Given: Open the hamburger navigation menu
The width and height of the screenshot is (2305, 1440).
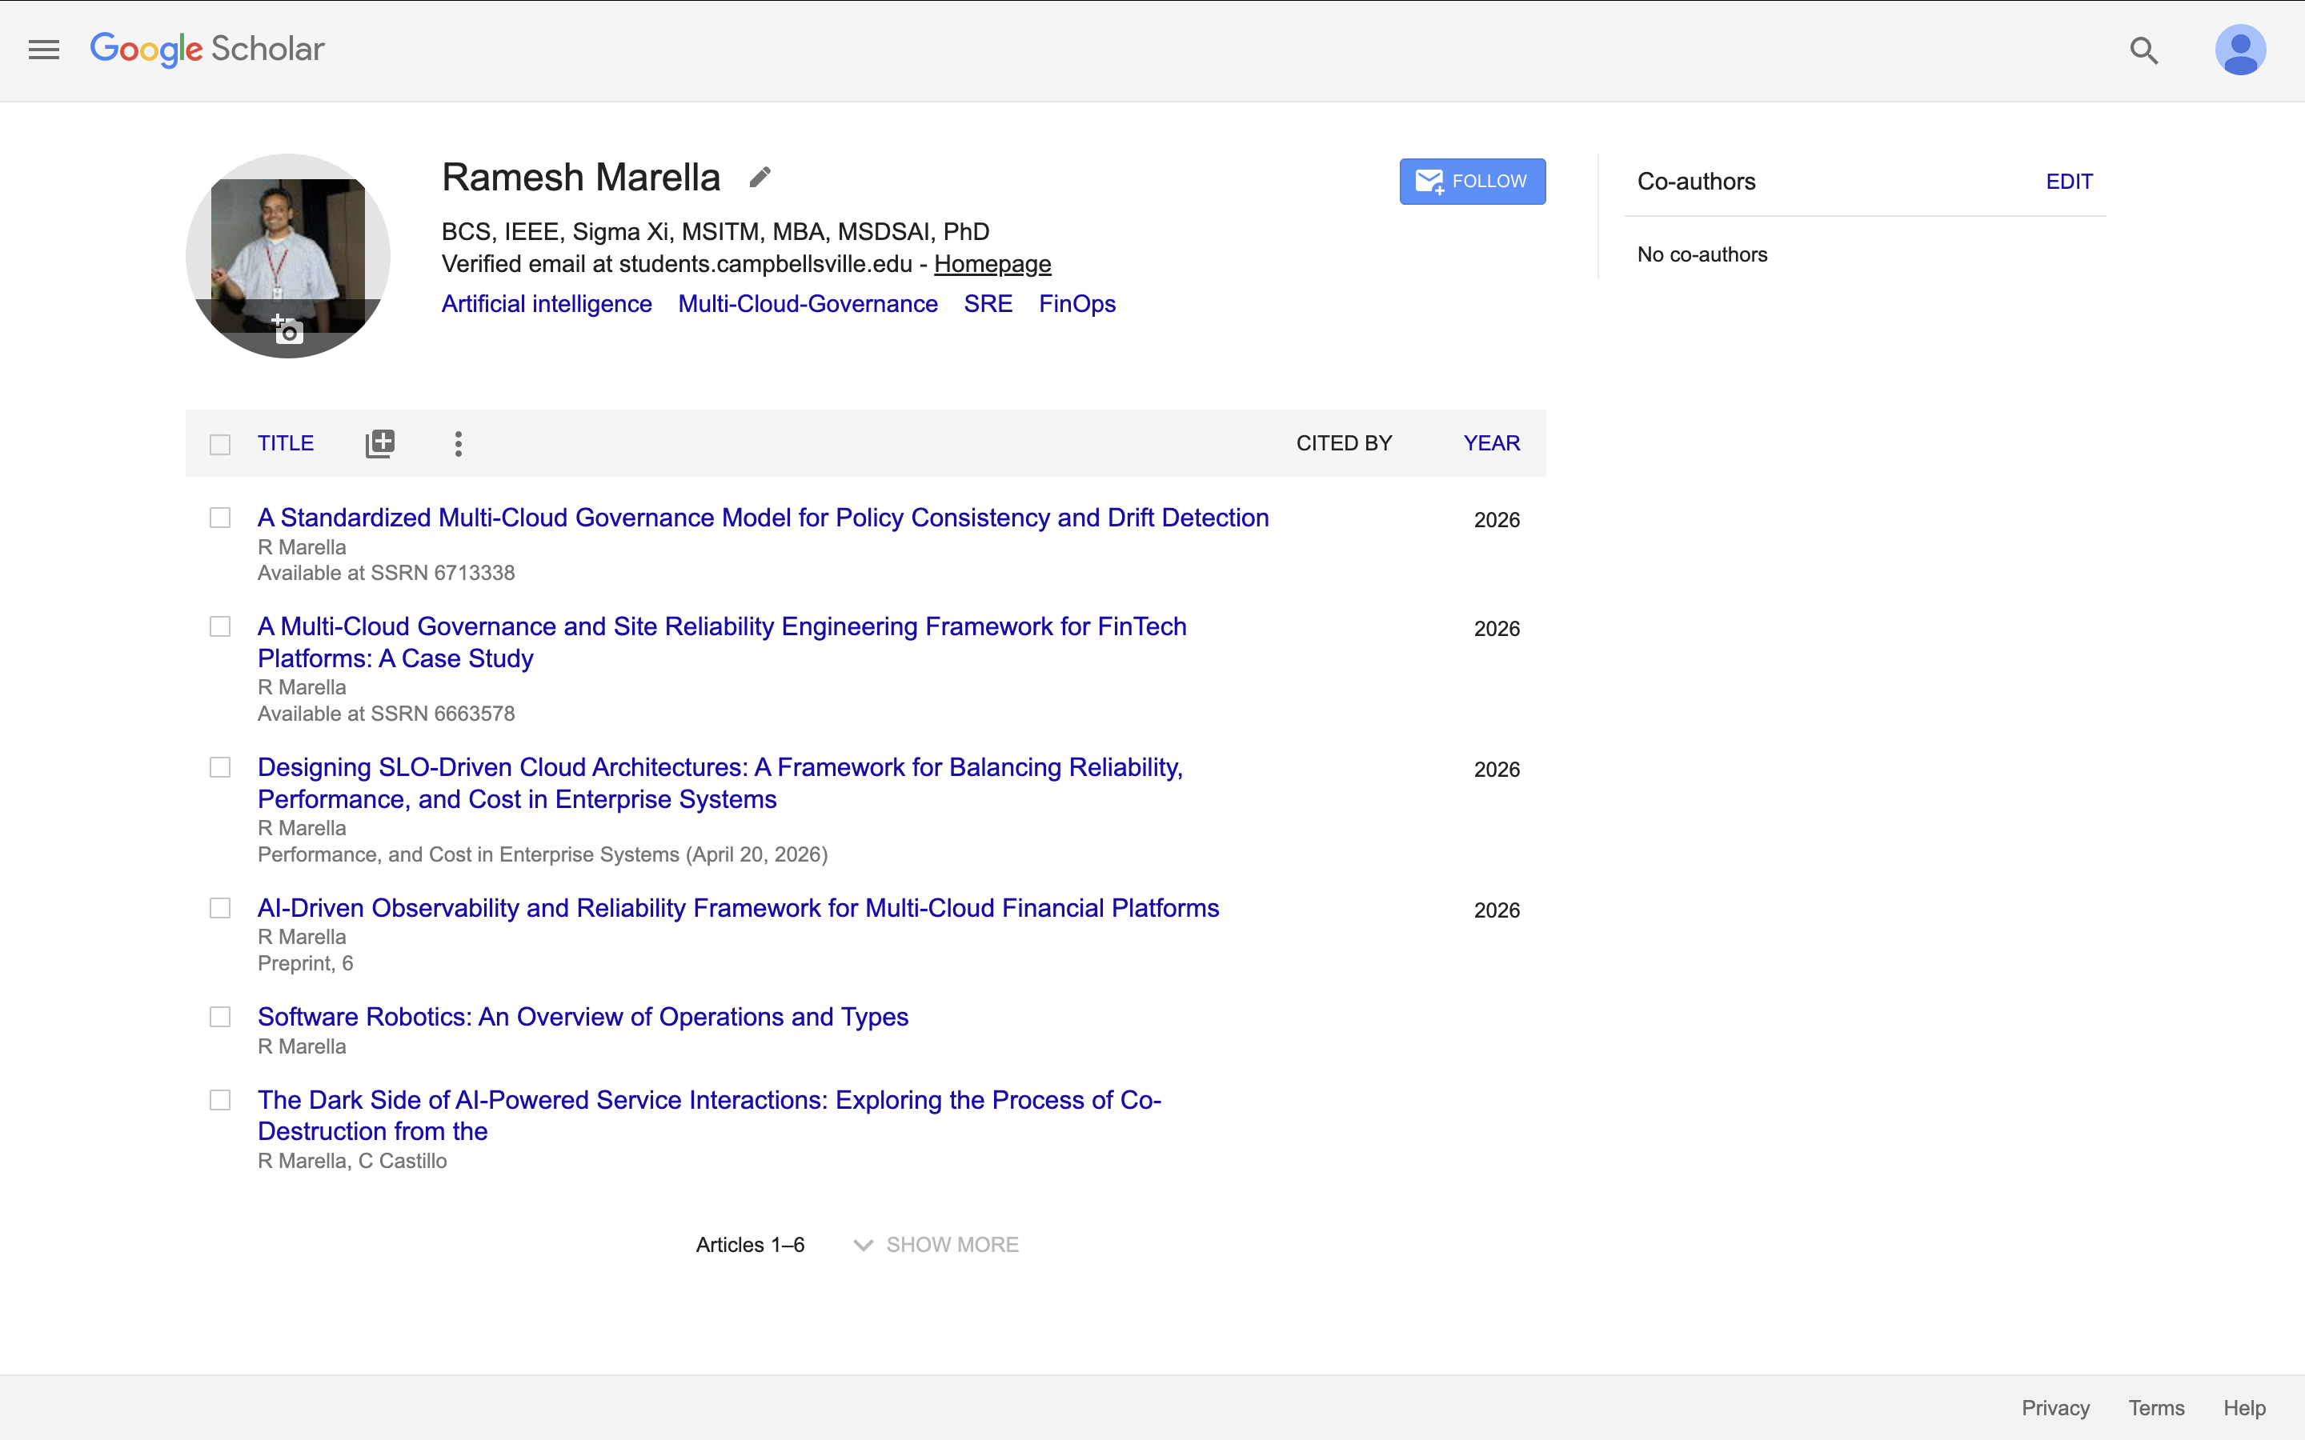Looking at the screenshot, I should pyautogui.click(x=44, y=50).
